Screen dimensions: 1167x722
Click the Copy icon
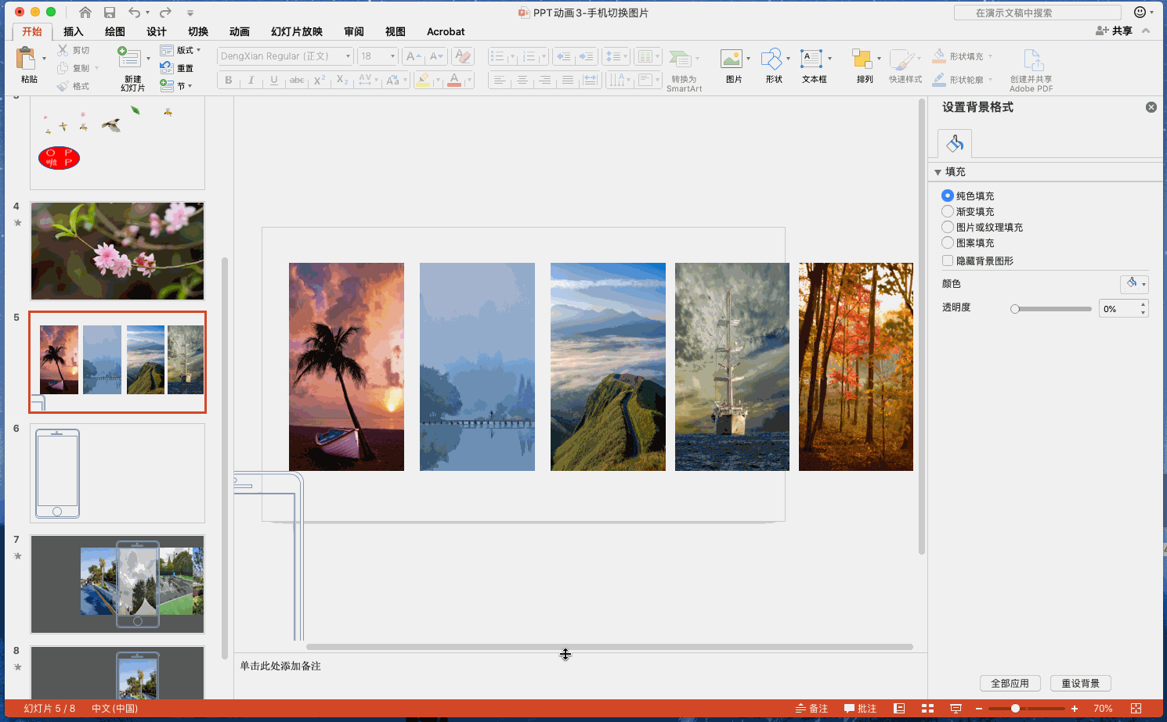click(63, 68)
